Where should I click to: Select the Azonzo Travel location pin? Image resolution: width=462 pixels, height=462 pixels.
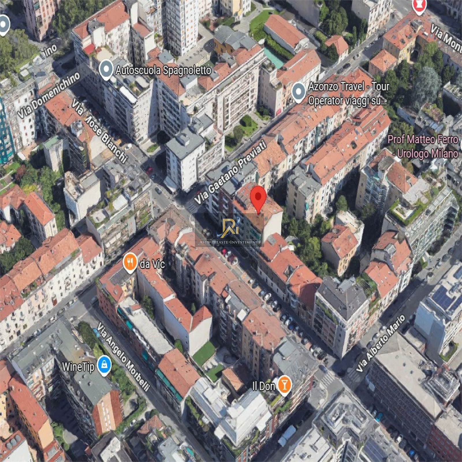[x=298, y=92]
